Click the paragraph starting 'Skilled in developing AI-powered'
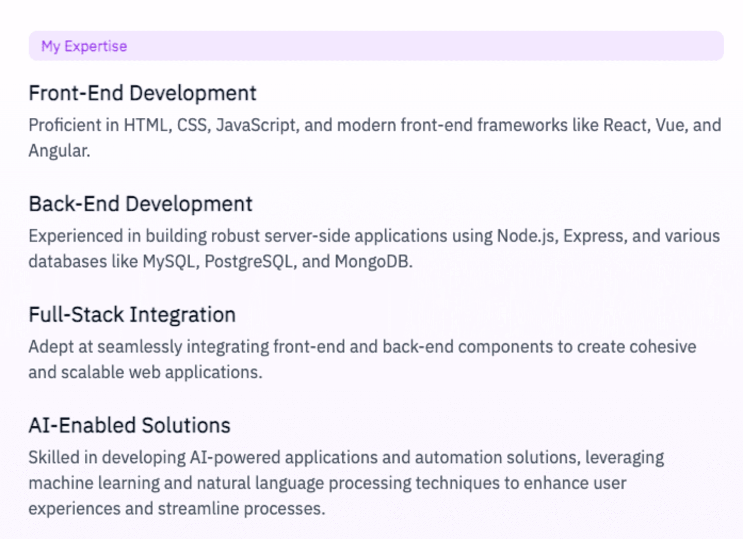 (346, 483)
